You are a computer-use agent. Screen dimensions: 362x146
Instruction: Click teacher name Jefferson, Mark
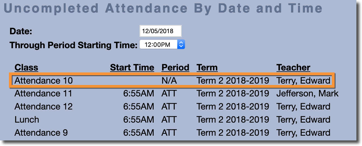[x=307, y=93]
